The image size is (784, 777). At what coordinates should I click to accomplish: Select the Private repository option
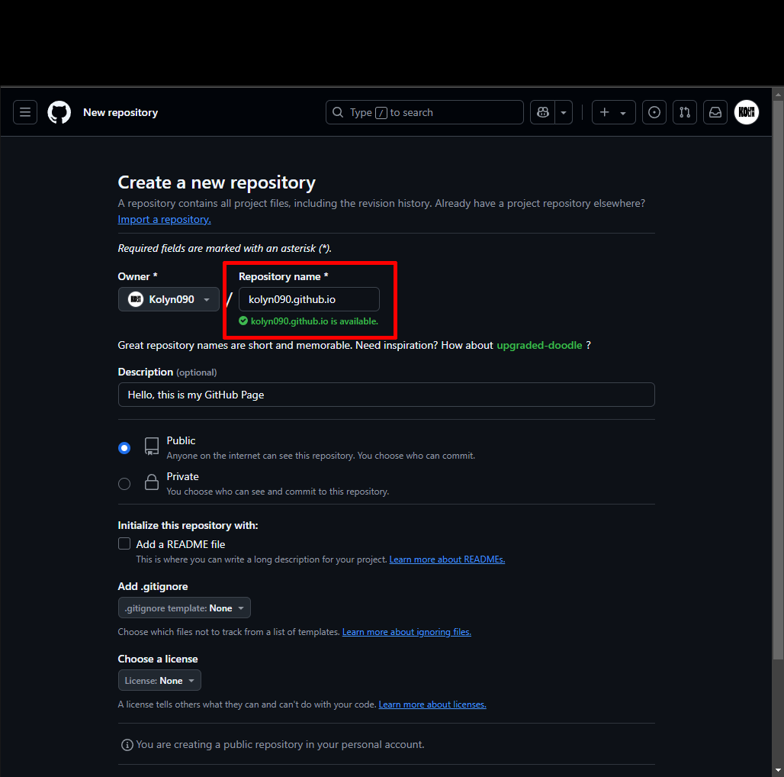(x=124, y=483)
